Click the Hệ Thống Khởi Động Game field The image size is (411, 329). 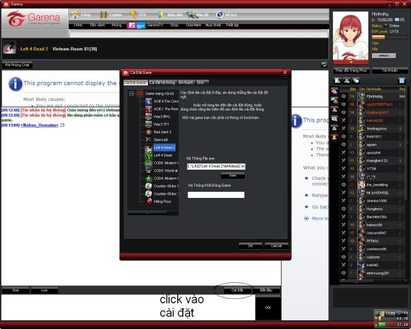[216, 195]
